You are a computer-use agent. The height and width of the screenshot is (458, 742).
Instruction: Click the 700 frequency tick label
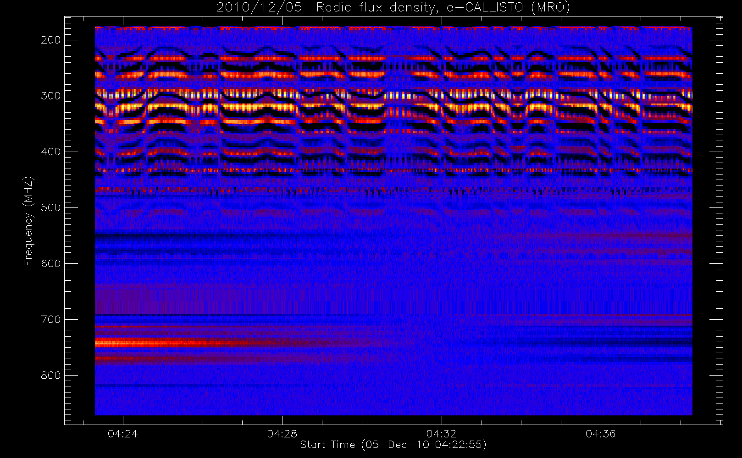coord(50,319)
